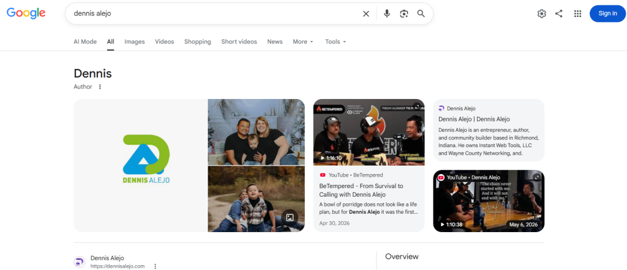Click the site favicon next to dennisalejo.com result

(80, 262)
